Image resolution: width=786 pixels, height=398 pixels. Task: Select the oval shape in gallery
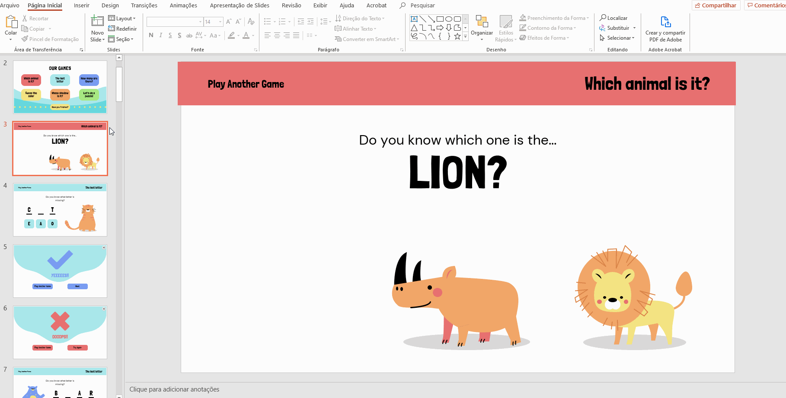click(x=449, y=19)
